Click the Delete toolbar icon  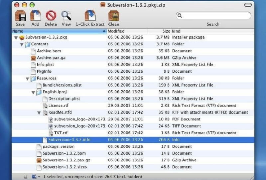(51, 16)
